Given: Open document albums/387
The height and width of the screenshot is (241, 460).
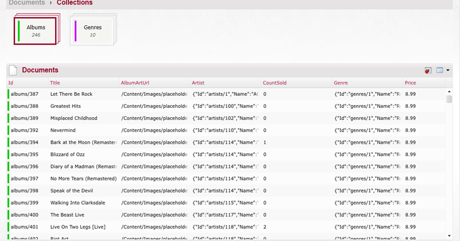Looking at the screenshot, I should (25, 94).
